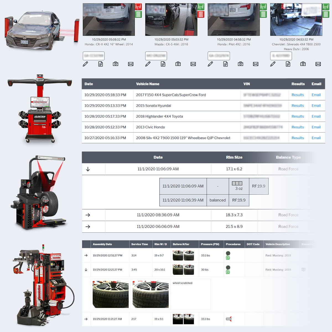Open the Before/After thumbnails in the 12:51:27 PM row
The height and width of the screenshot is (332, 332).
[x=183, y=255]
